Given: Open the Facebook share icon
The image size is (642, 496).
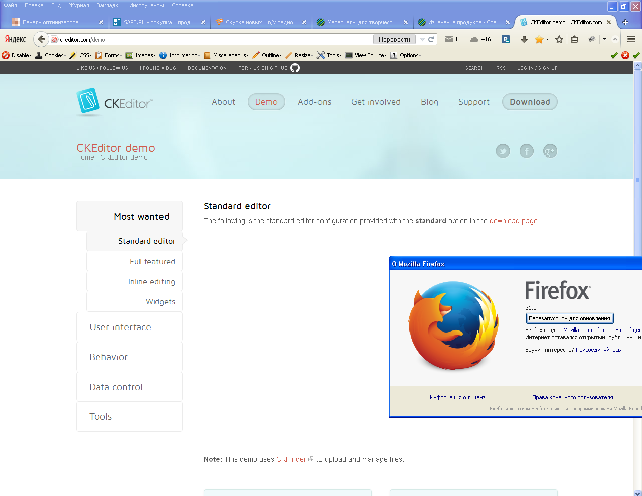Looking at the screenshot, I should coord(526,151).
